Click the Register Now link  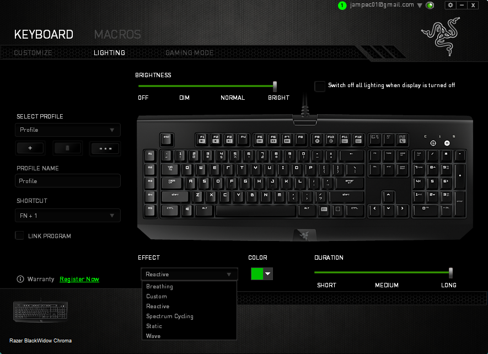(x=79, y=279)
